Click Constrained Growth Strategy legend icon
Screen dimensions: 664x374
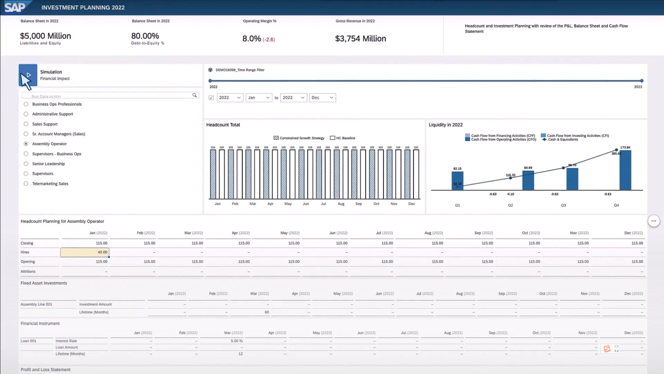(x=276, y=138)
